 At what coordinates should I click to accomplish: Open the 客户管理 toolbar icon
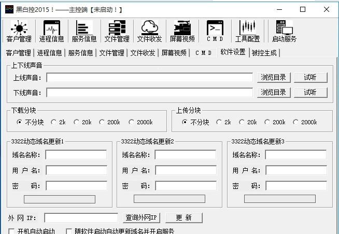(19, 31)
